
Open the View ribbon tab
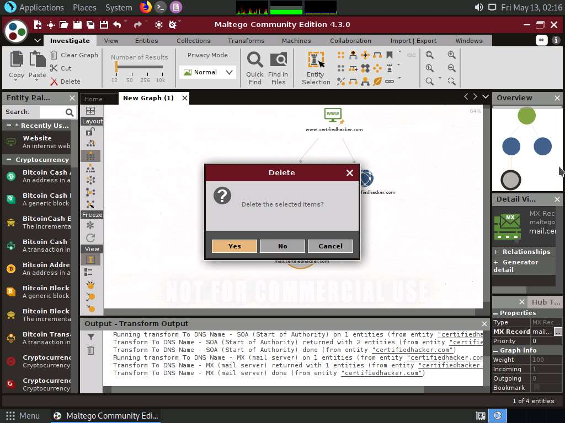111,41
